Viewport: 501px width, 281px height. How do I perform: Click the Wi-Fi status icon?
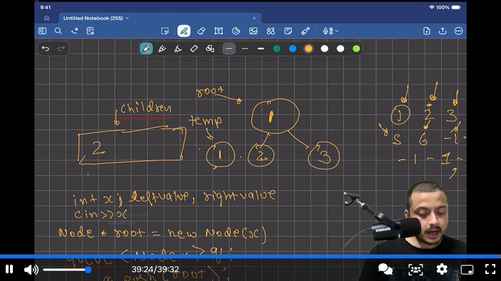click(x=431, y=7)
